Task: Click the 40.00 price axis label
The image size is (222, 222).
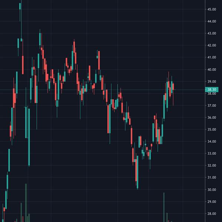Action: 212,70
